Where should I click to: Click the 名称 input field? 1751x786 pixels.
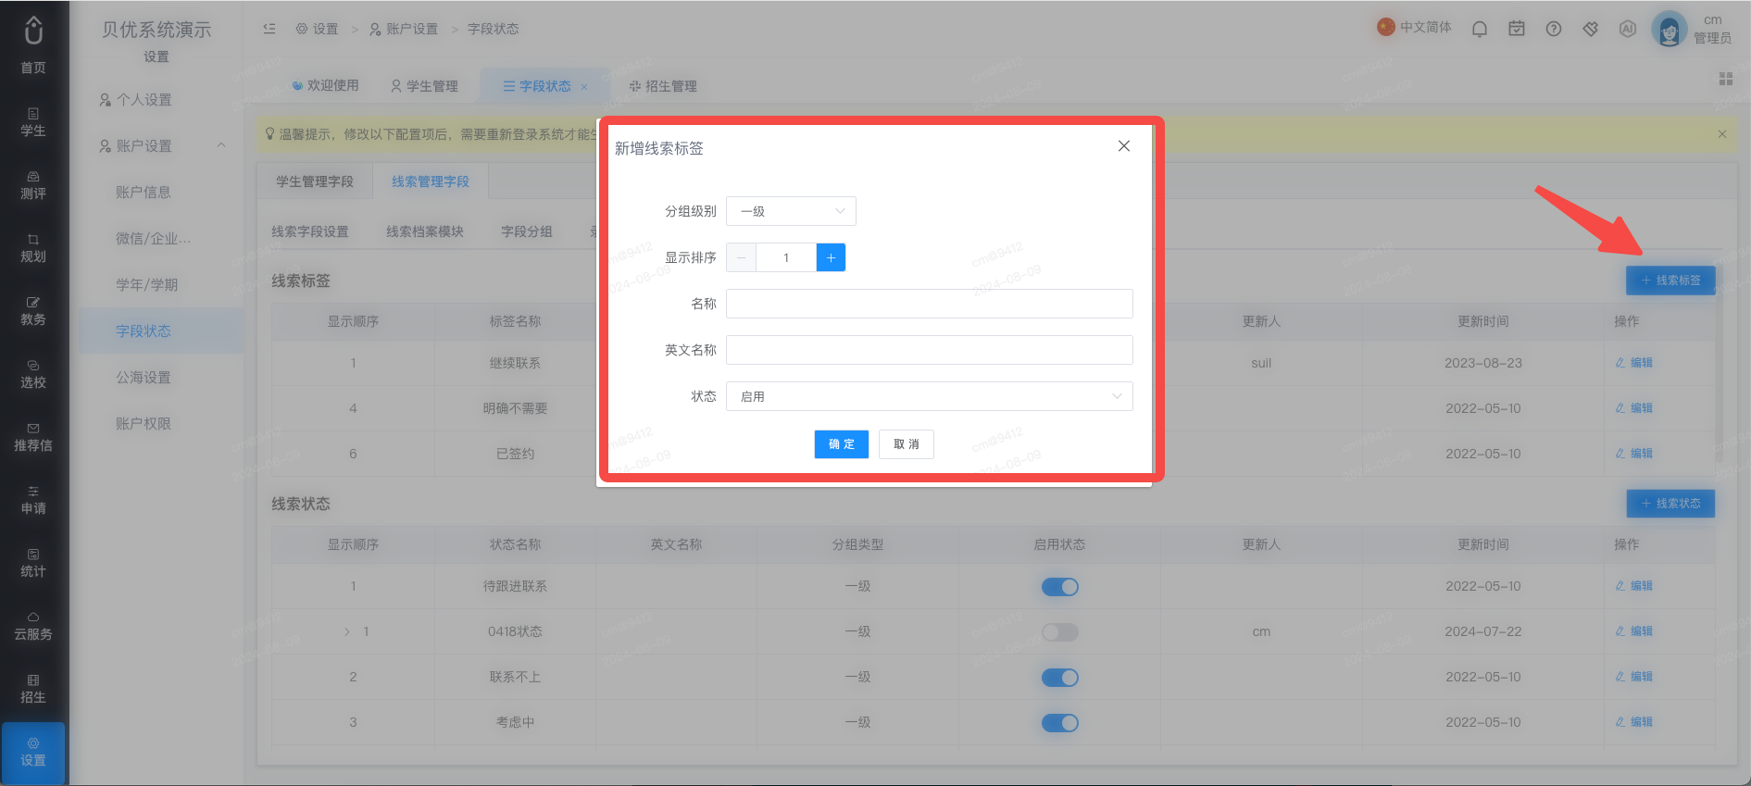click(929, 304)
